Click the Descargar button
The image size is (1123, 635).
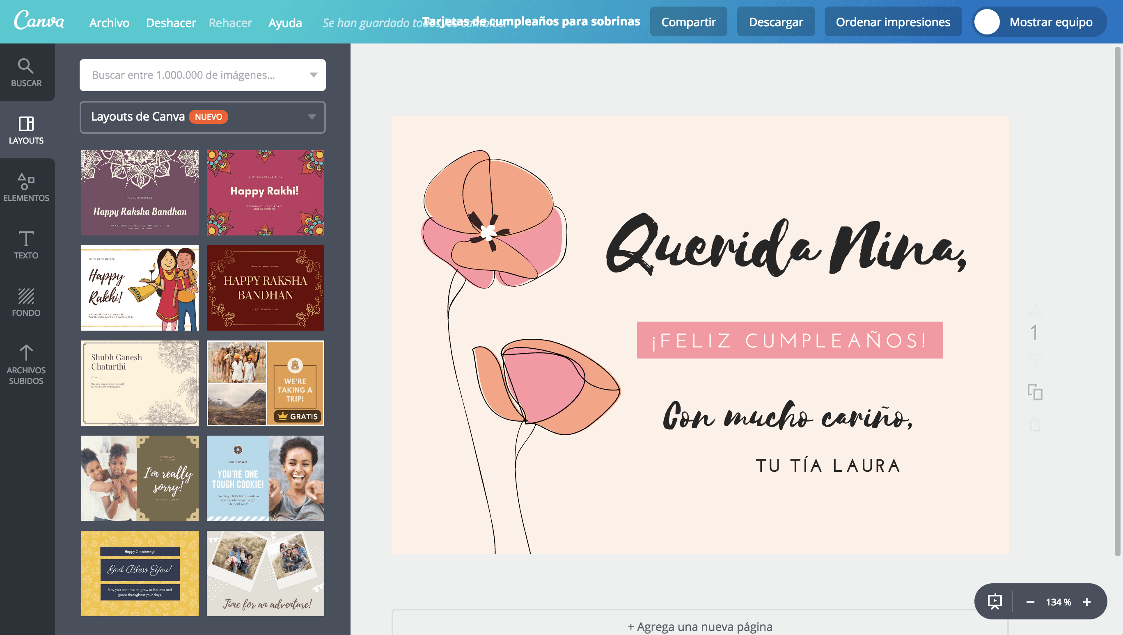pos(776,21)
